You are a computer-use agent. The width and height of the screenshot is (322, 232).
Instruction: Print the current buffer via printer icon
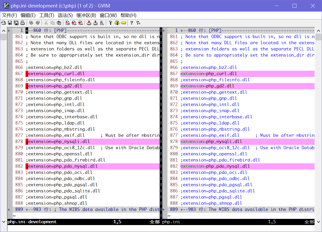[22, 23]
